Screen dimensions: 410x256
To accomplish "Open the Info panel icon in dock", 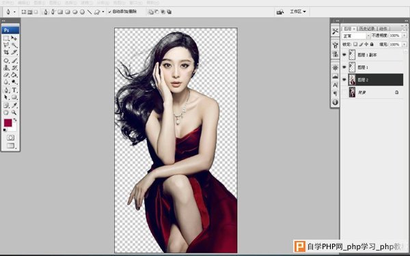I will (336, 102).
